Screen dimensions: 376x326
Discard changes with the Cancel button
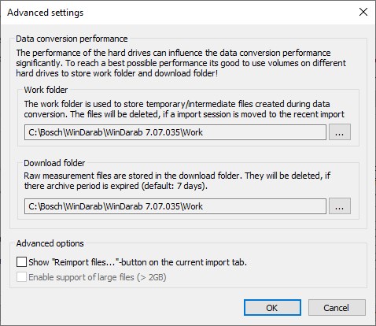337,308
